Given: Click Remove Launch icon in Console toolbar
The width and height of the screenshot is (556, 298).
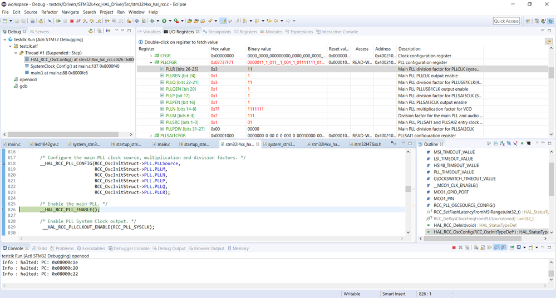Looking at the screenshot, I should (x=461, y=247).
